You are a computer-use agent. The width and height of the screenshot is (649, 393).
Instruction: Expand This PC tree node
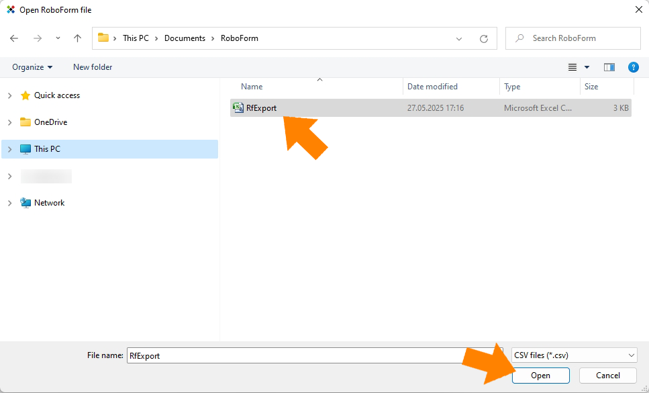[10, 150]
